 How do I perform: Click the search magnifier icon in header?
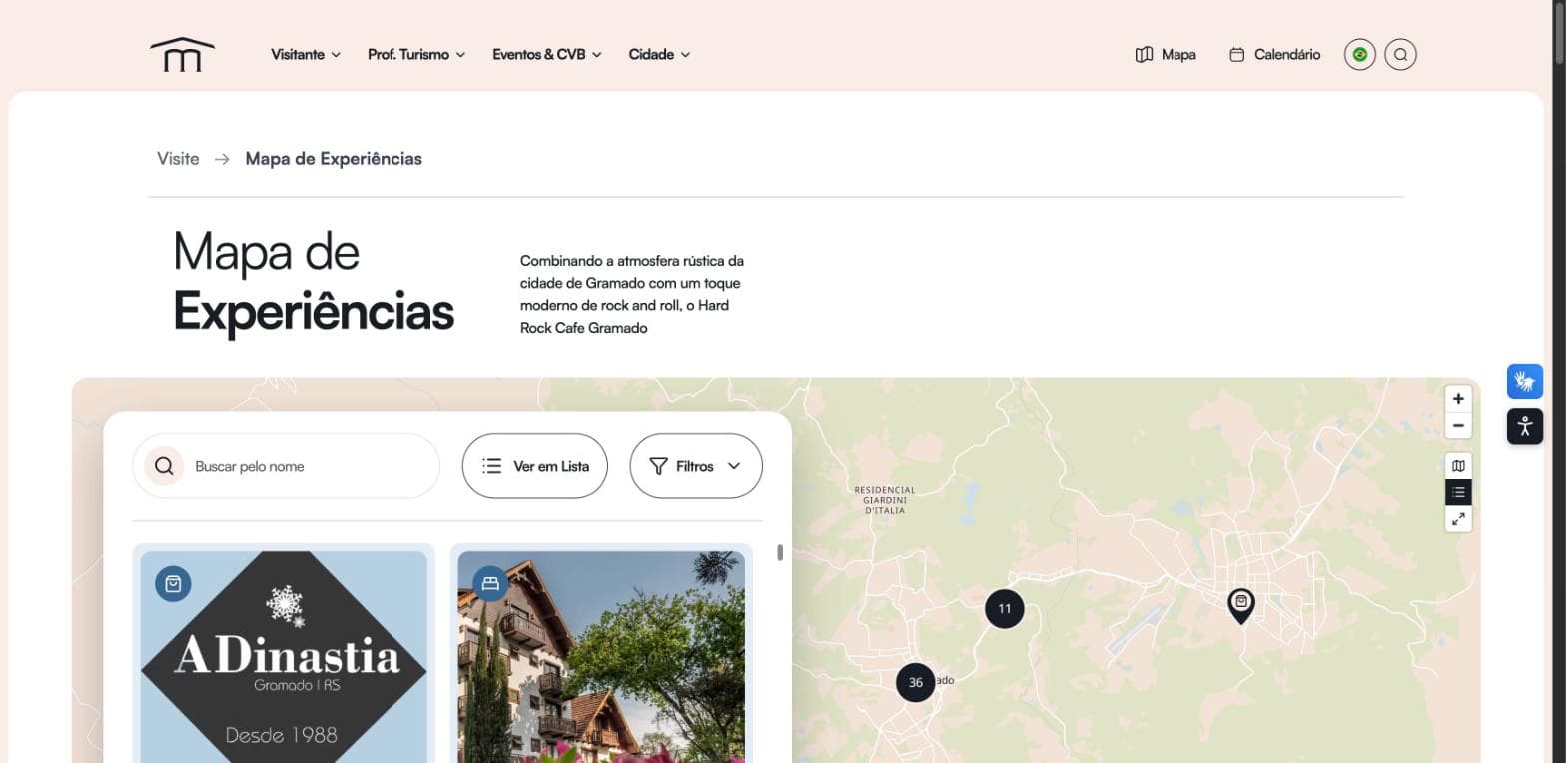coord(1400,54)
